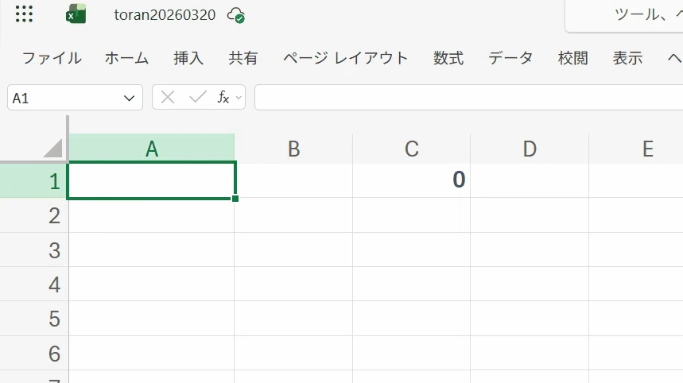Open the ファイル menu
The image size is (683, 383).
point(52,58)
